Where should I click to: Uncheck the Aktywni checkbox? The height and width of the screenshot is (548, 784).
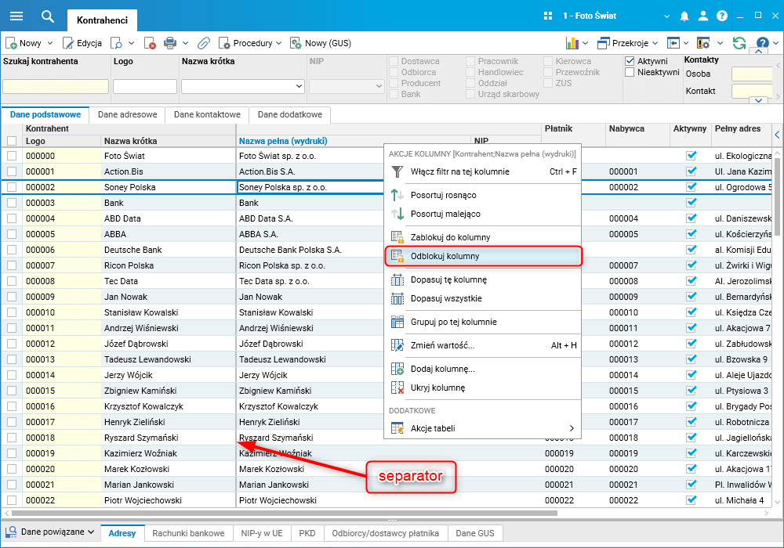click(630, 61)
